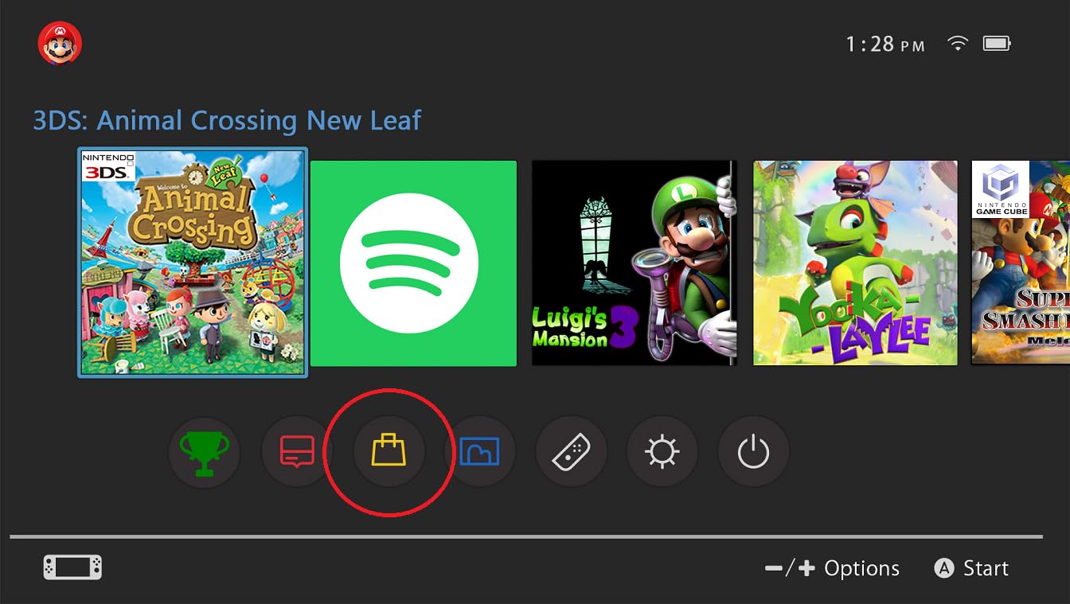The height and width of the screenshot is (604, 1070).
Task: Open the red News icon
Action: (297, 453)
